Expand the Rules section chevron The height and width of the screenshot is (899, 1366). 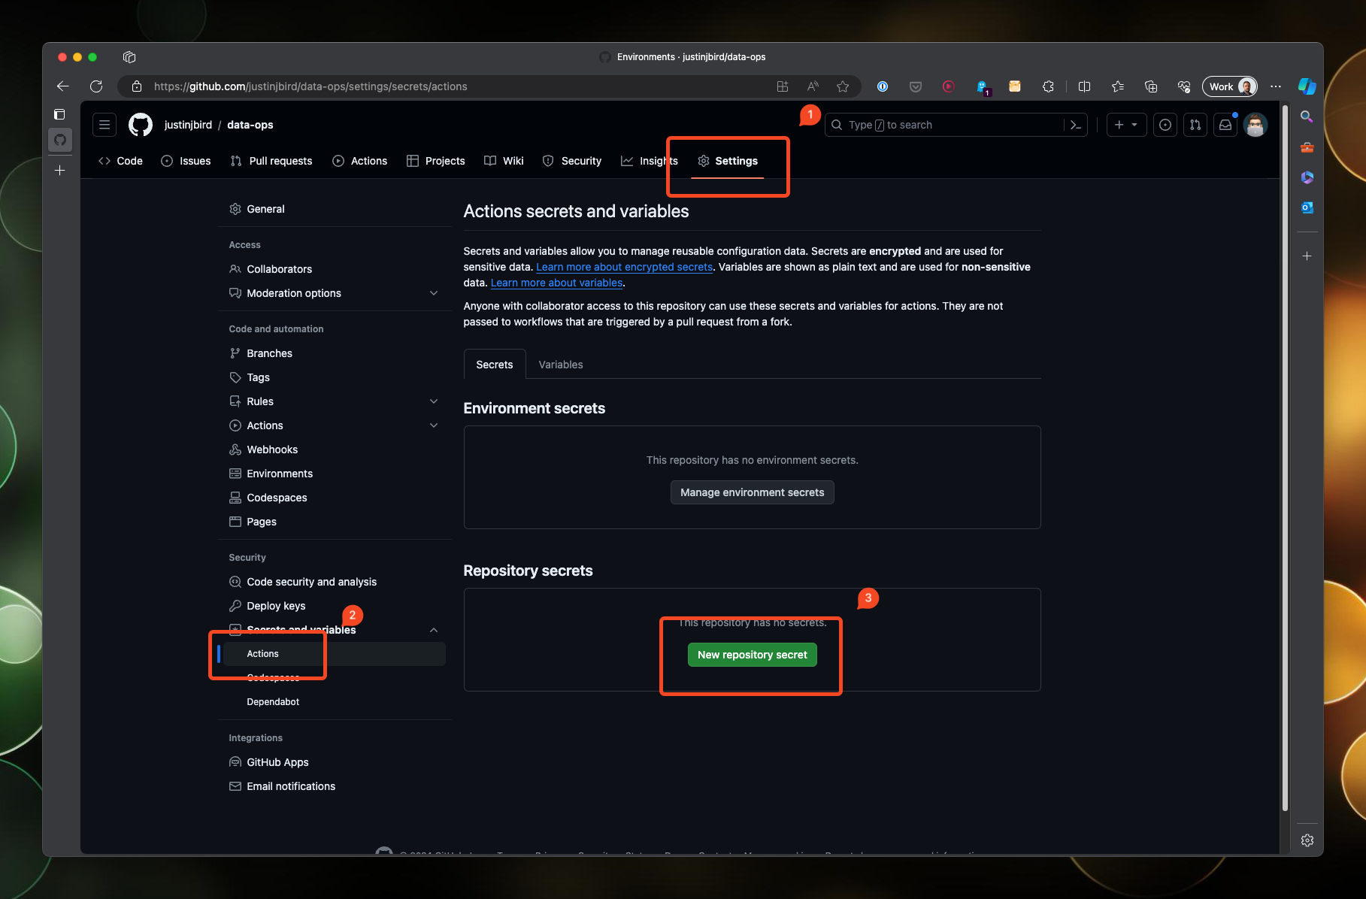tap(434, 401)
